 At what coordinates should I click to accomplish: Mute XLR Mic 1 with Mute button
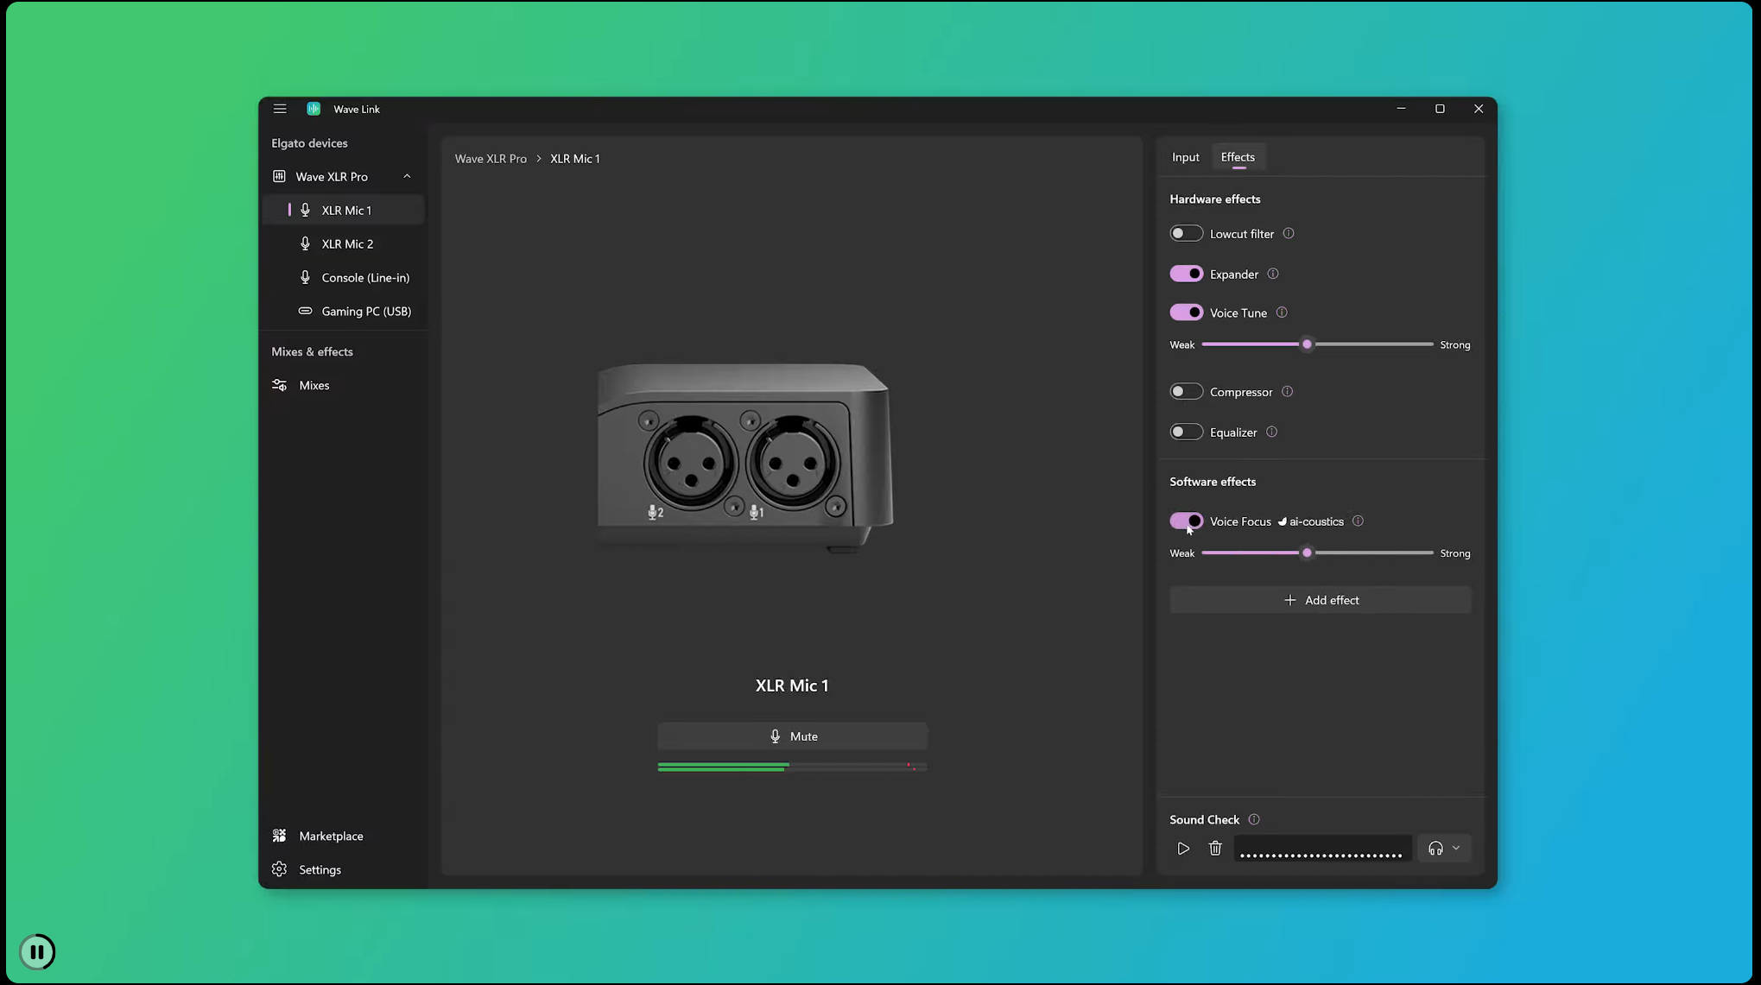(x=792, y=736)
